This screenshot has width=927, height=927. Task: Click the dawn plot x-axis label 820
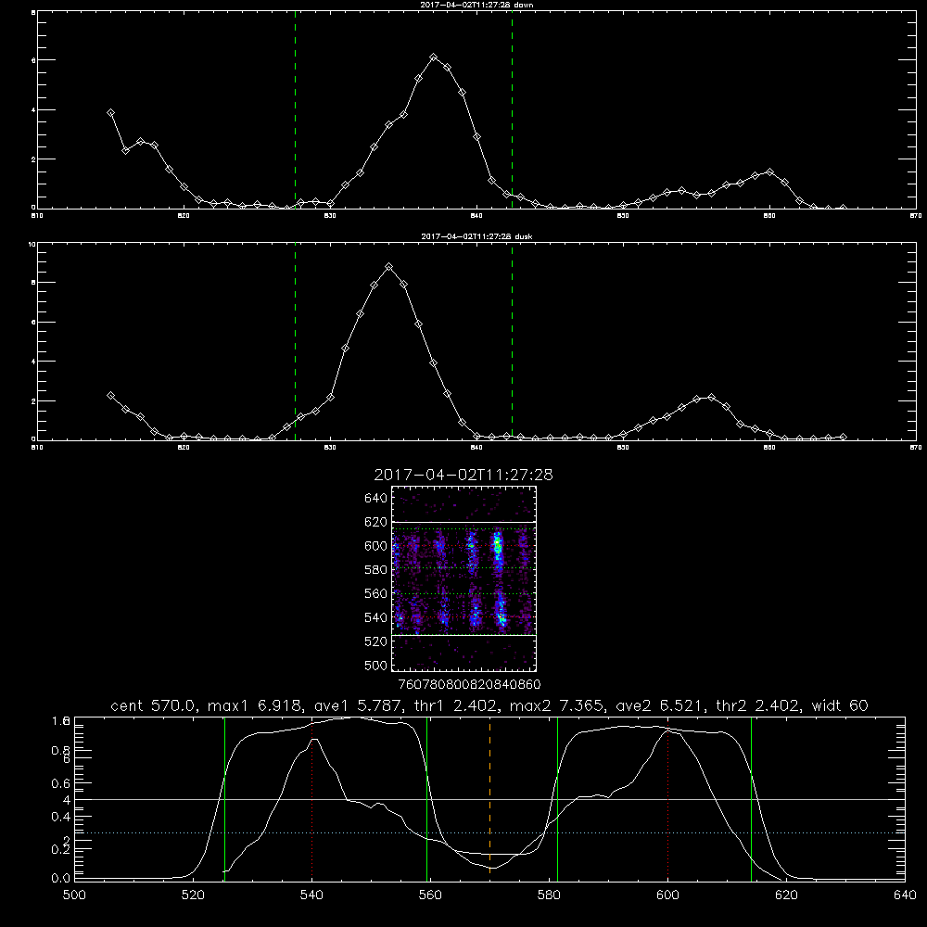184,216
